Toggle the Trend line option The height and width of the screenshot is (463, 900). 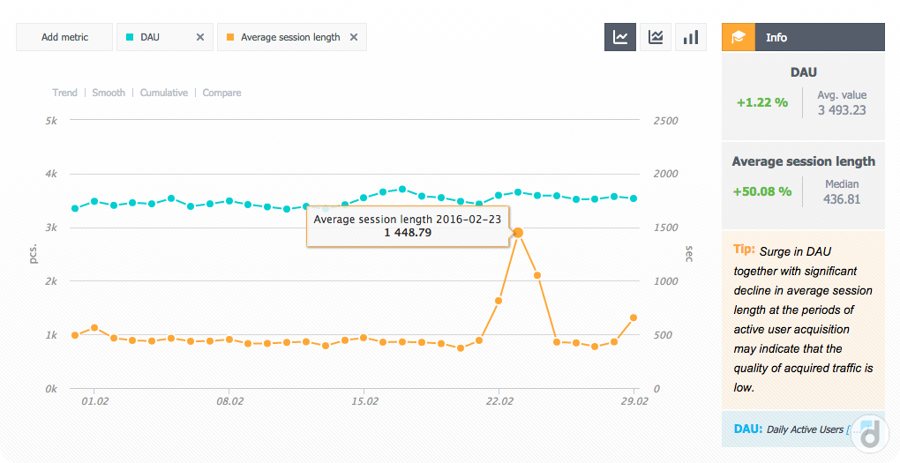pos(64,93)
